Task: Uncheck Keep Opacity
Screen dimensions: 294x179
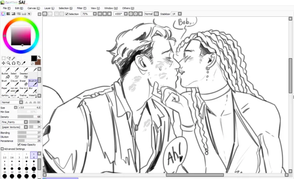Action: point(19,144)
